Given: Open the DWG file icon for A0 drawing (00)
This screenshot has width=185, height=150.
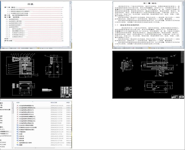Looking at the screenshot, I should (x=18, y=106).
